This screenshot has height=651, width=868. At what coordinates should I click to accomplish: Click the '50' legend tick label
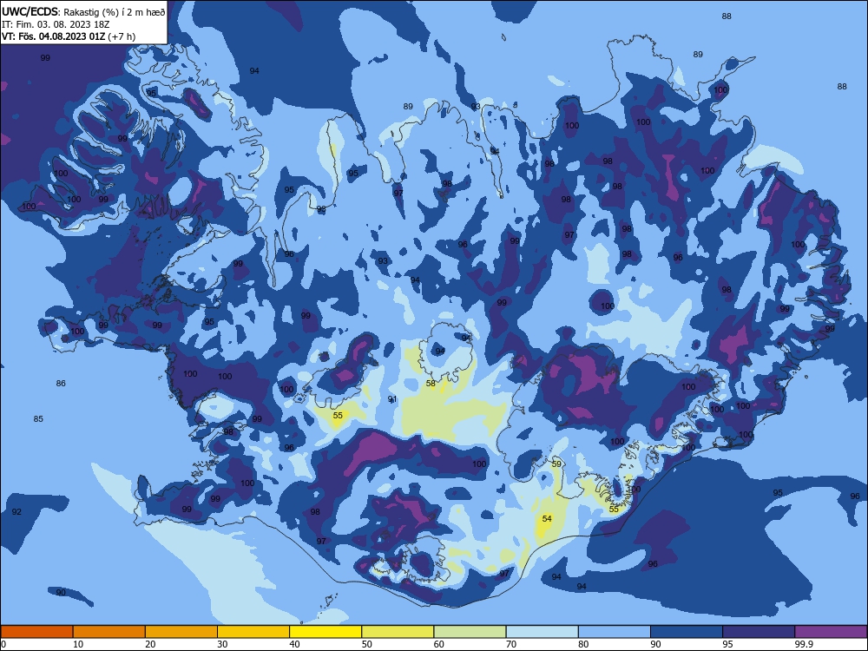[x=367, y=644]
